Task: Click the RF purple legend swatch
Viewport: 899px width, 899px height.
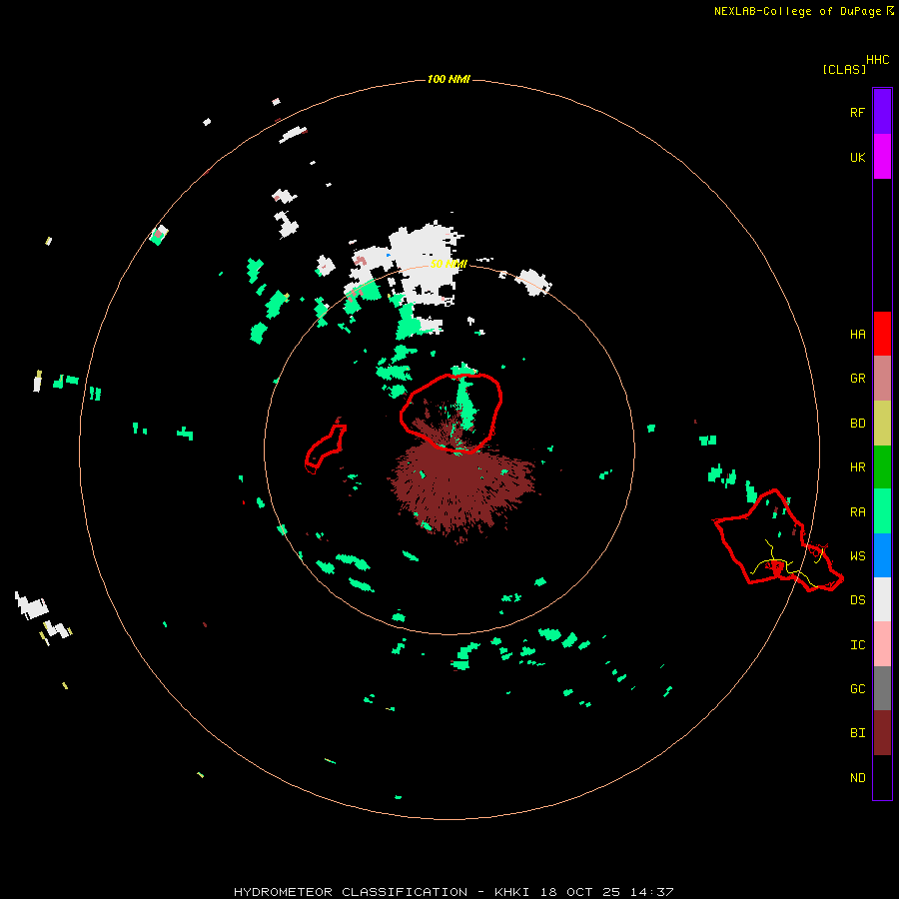Action: click(x=882, y=112)
